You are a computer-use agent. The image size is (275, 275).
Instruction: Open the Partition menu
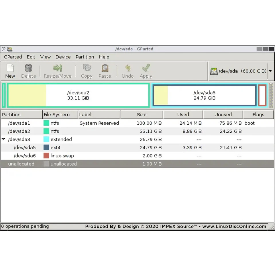[x=85, y=57]
